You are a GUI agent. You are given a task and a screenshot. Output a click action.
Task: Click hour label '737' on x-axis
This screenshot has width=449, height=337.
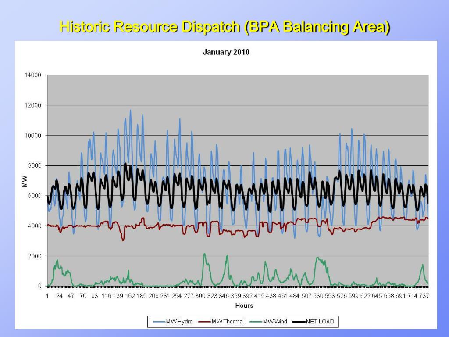tap(424, 296)
